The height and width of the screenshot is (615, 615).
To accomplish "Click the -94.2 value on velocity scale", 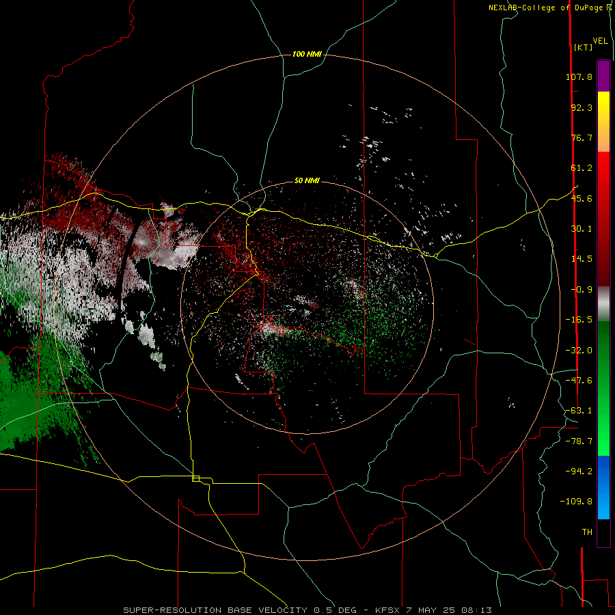I will point(579,471).
